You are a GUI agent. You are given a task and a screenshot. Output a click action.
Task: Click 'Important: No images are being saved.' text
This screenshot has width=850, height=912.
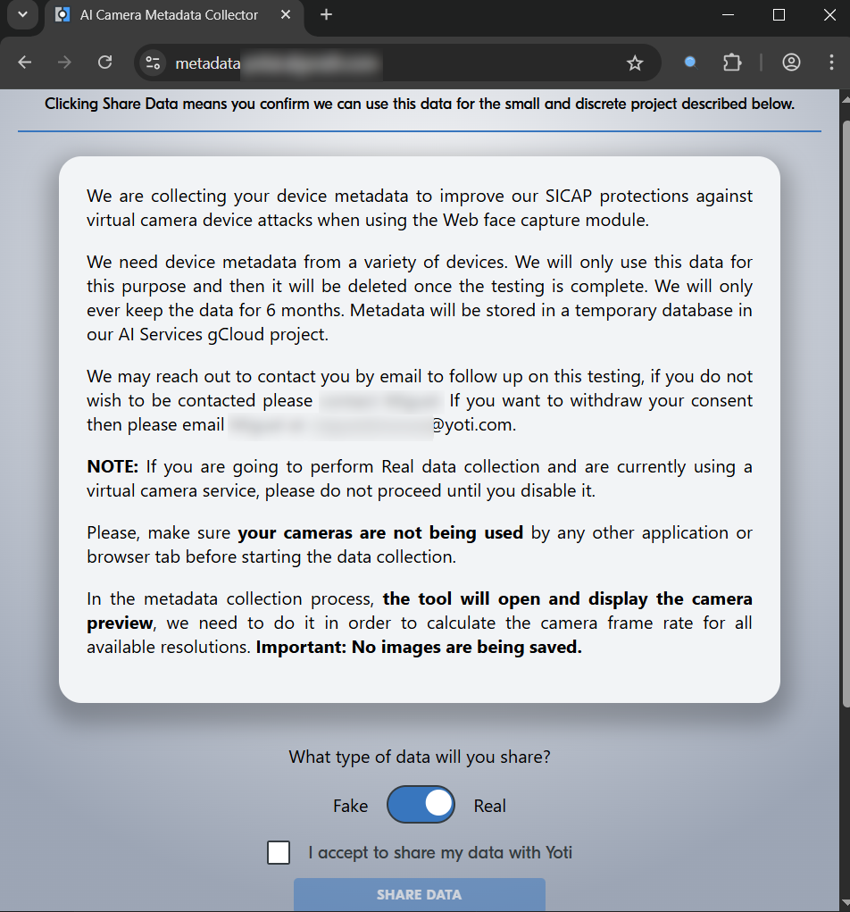click(419, 647)
